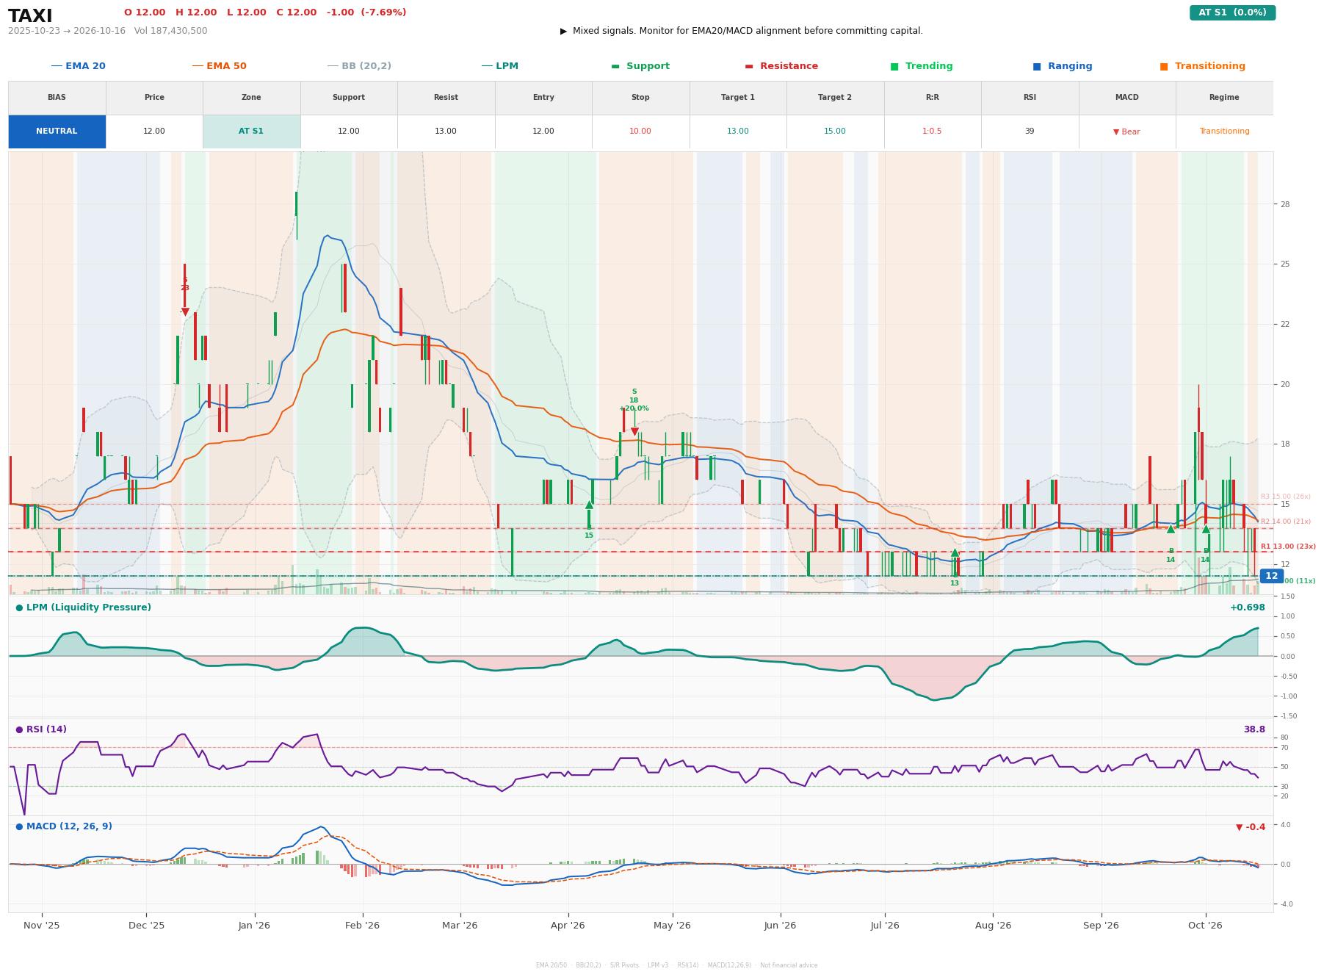Click the Support legend entry
This screenshot has width=1324, height=977.
(x=640, y=66)
